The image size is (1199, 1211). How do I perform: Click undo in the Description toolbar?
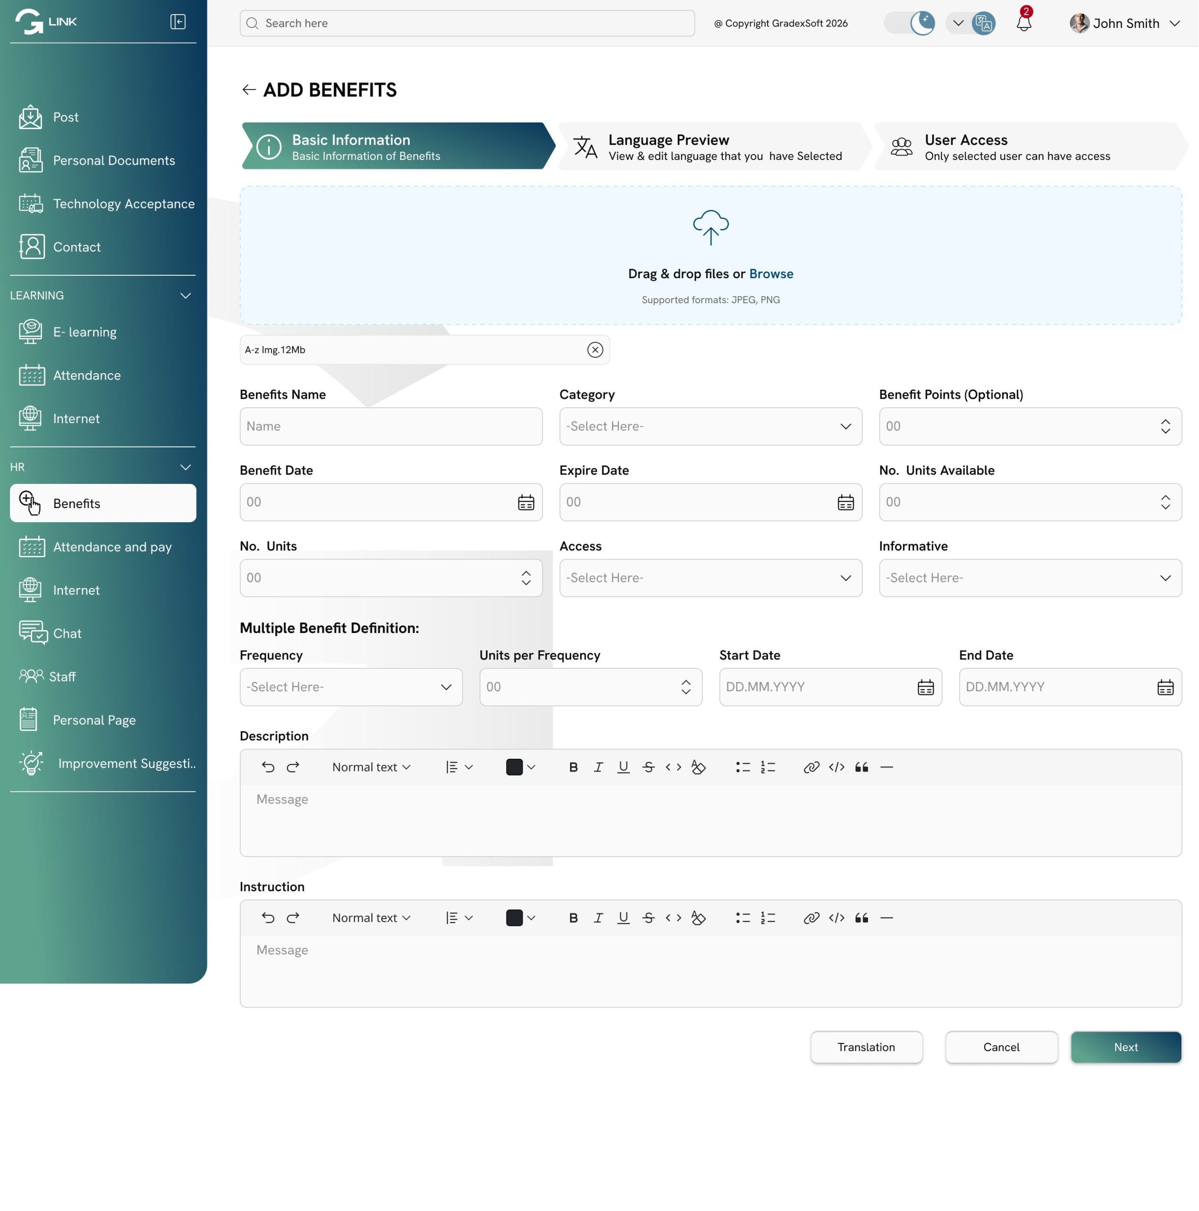(268, 767)
